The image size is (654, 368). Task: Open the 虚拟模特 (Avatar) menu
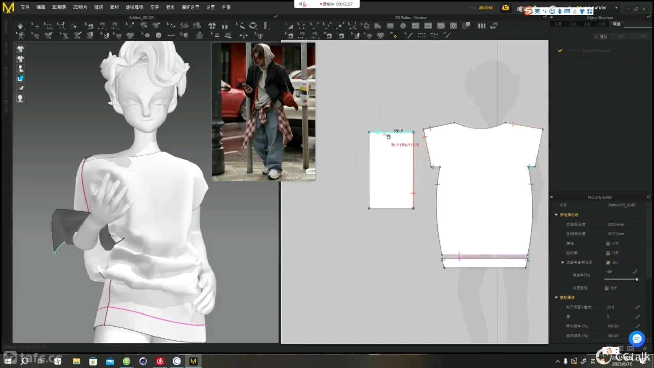(135, 7)
